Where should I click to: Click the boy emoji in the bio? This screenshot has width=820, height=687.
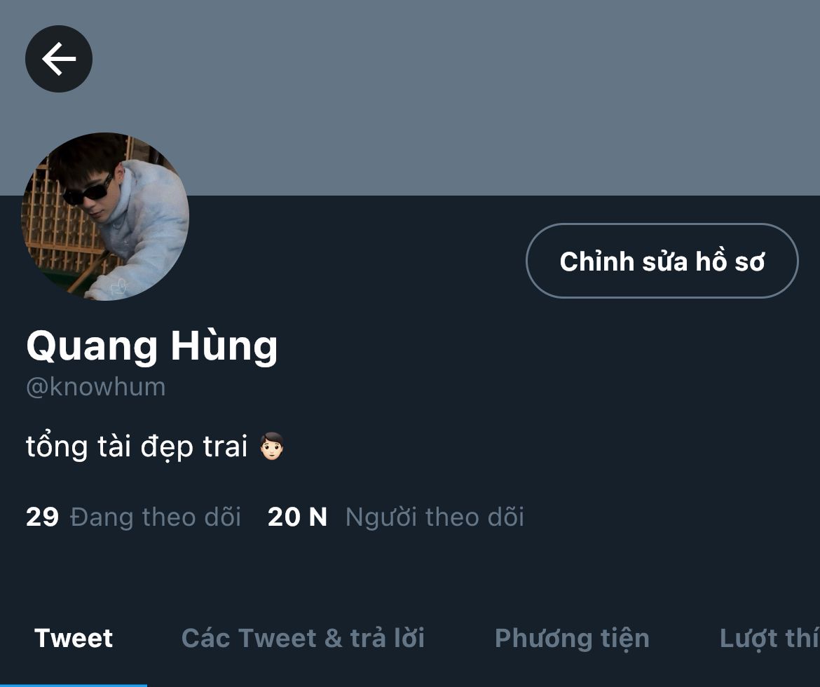pos(272,447)
